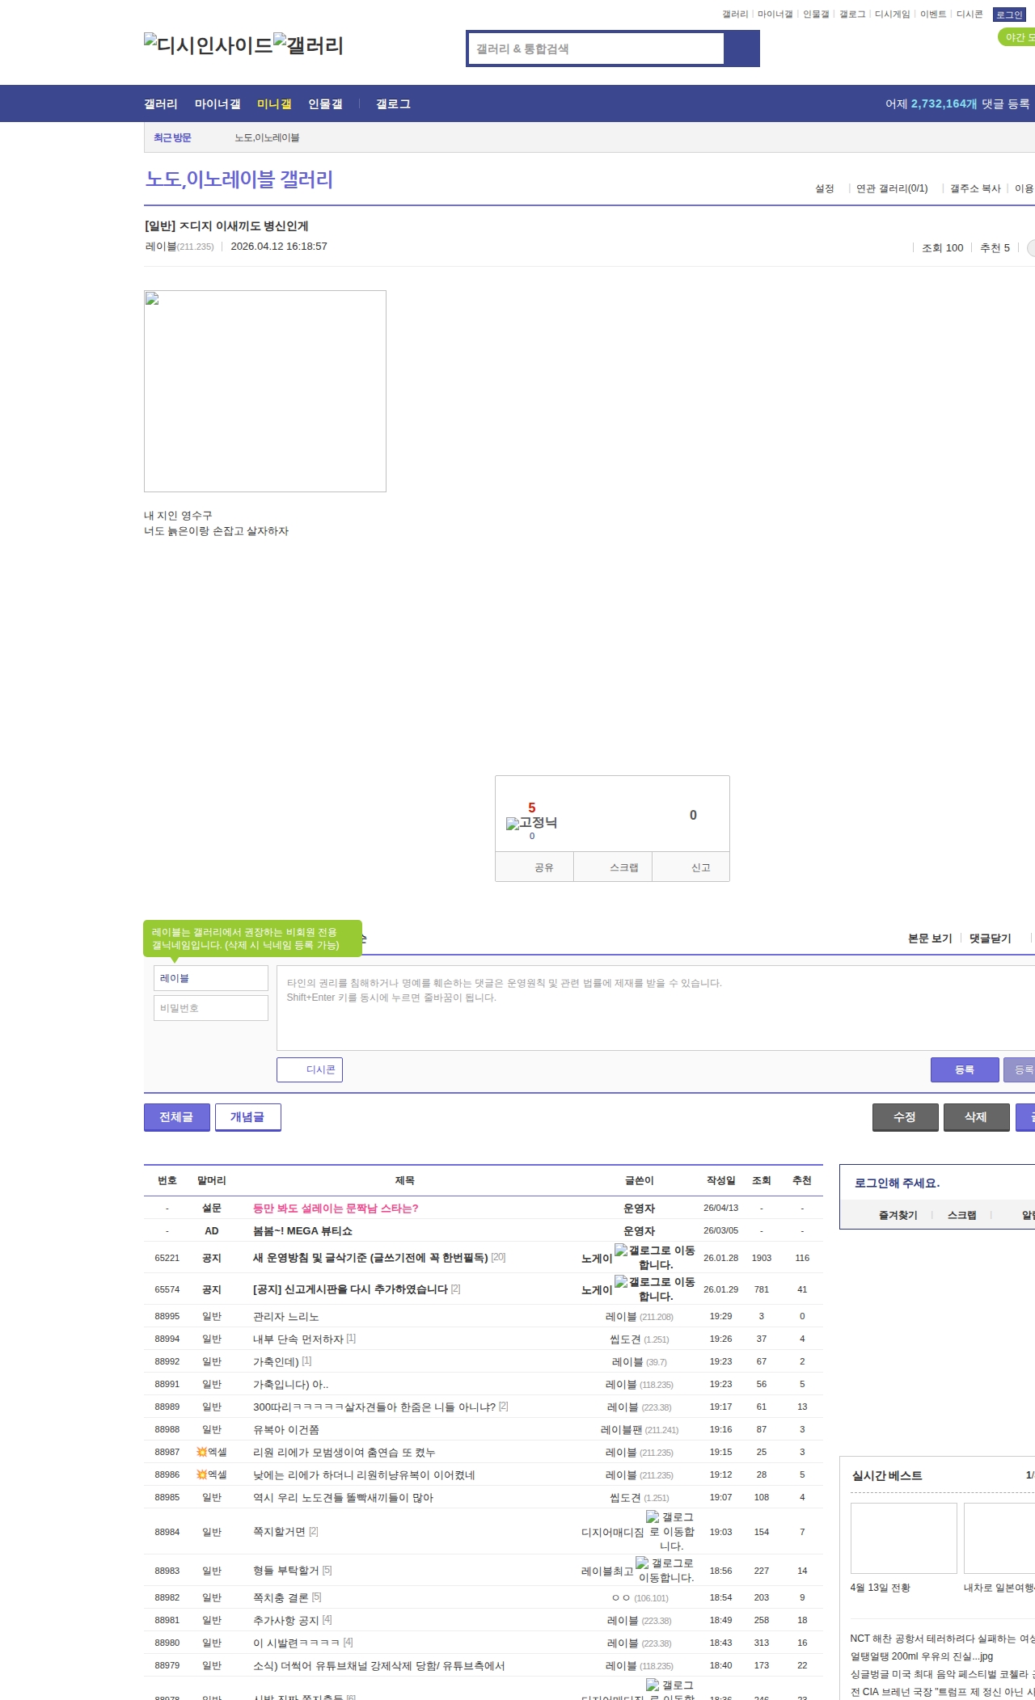Select the 미니갤 tab in navigation bar
This screenshot has height=1700, width=1035.
[x=274, y=104]
